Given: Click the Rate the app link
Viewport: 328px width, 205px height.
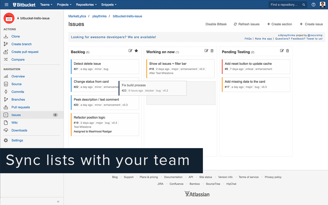Looking at the screenshot, I should click(x=263, y=38).
